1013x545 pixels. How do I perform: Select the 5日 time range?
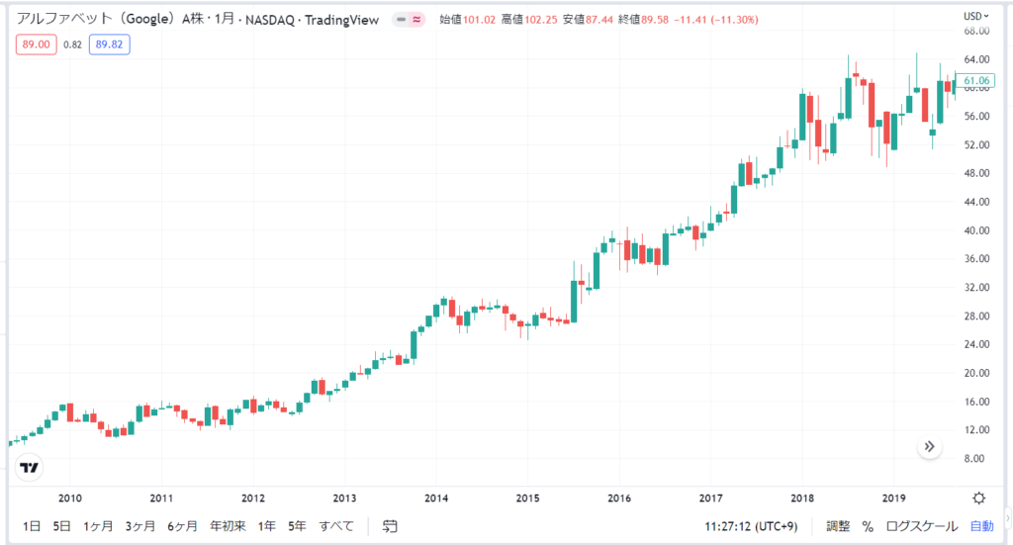coord(62,526)
